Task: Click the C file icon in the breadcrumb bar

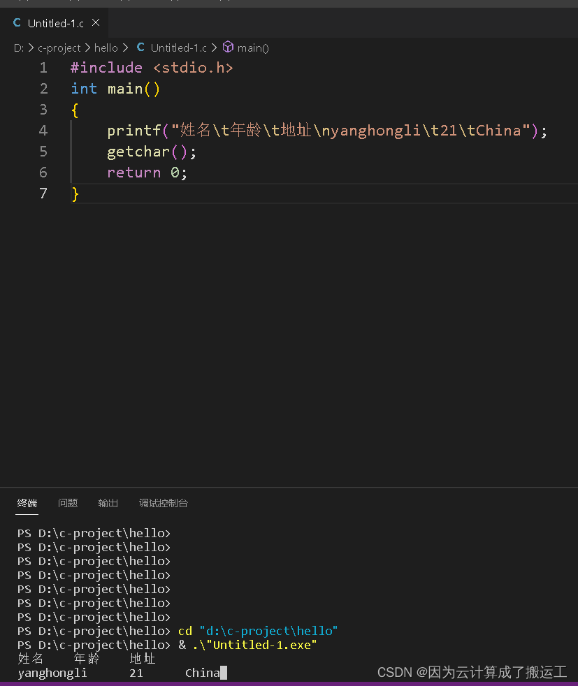Action: 140,48
